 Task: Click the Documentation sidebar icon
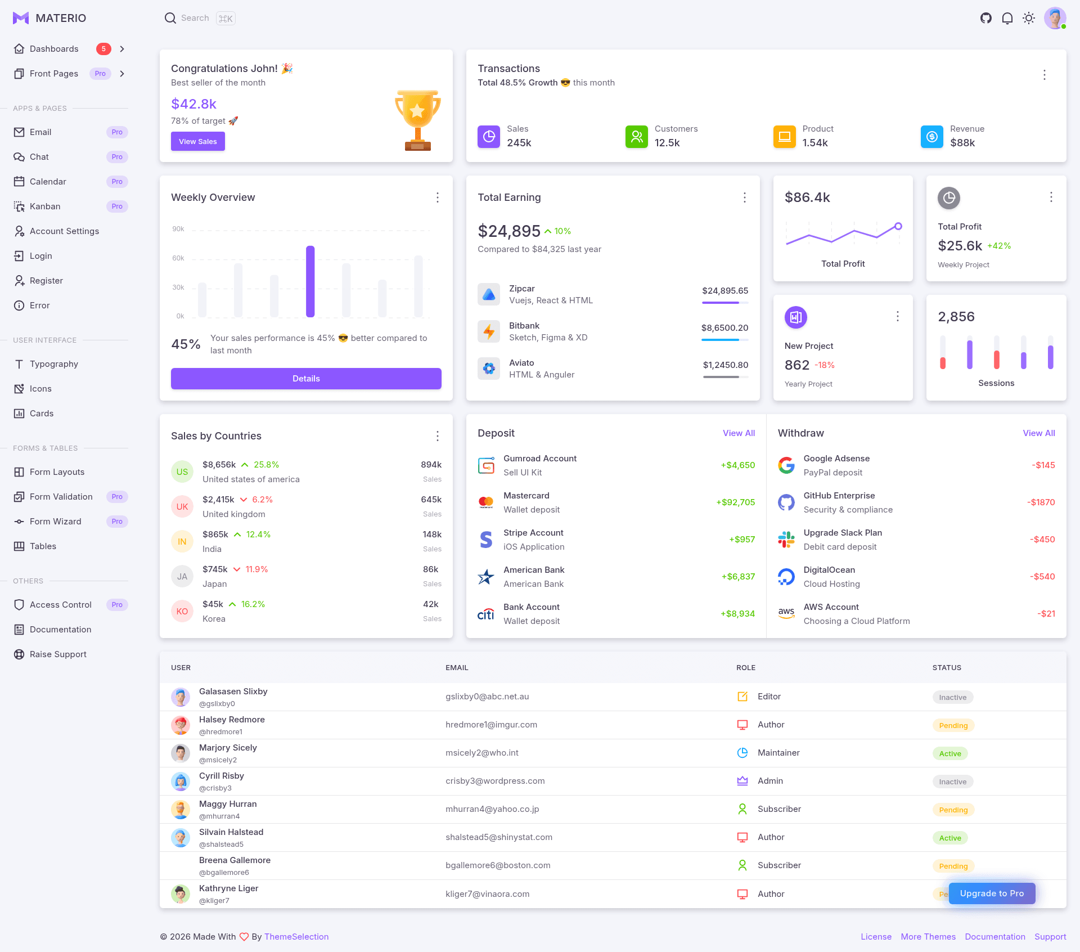19,630
